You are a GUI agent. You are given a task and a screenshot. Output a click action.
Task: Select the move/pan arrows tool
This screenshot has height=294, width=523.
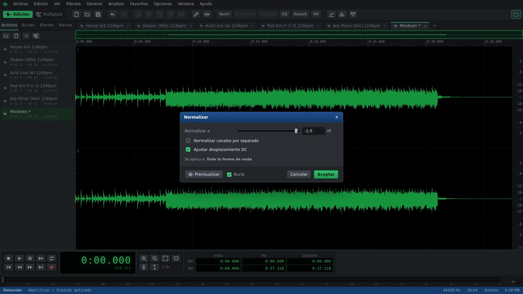[x=207, y=14]
